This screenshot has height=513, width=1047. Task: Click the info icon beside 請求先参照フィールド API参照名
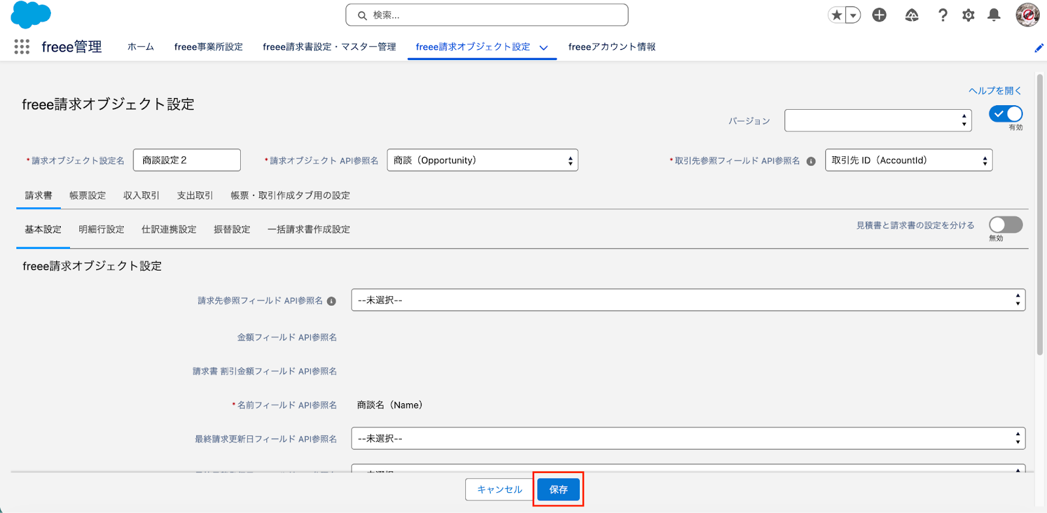(331, 301)
